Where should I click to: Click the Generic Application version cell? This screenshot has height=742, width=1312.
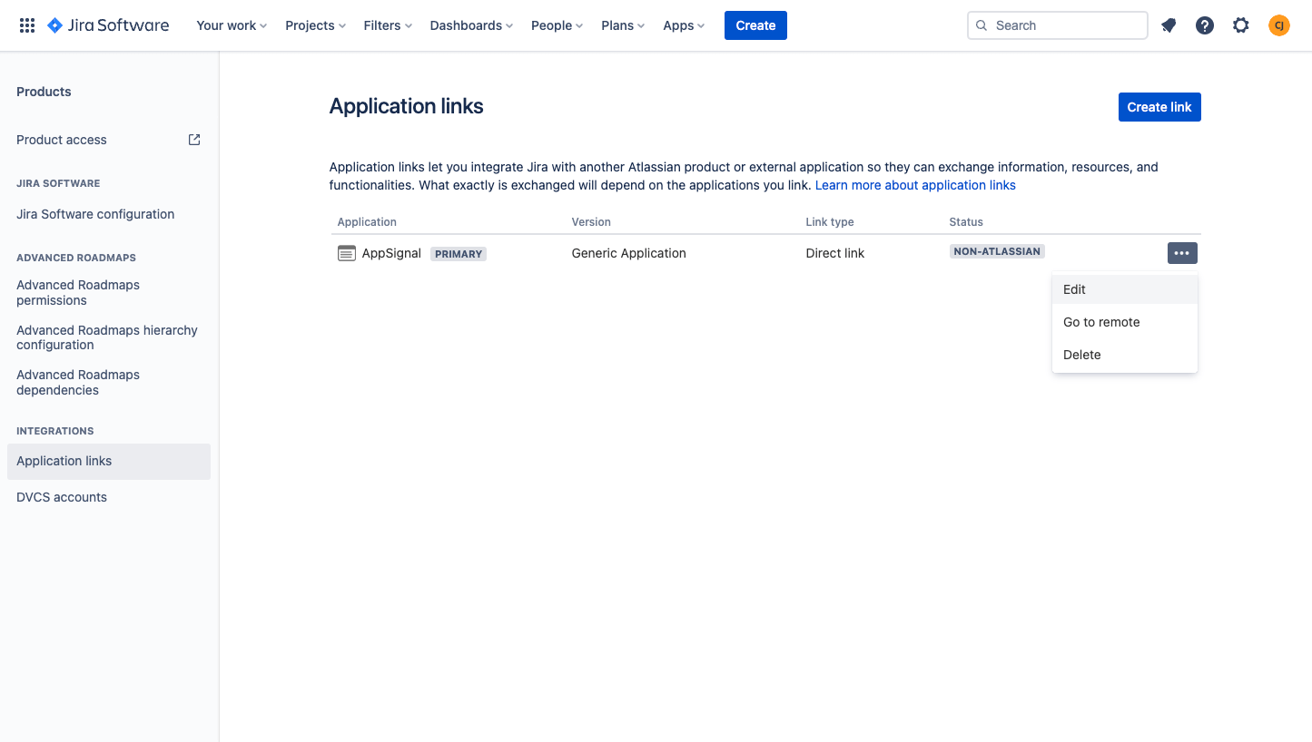click(x=629, y=253)
